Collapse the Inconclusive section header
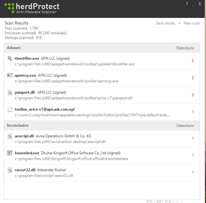The width and height of the screenshot is (206, 203). [18, 125]
